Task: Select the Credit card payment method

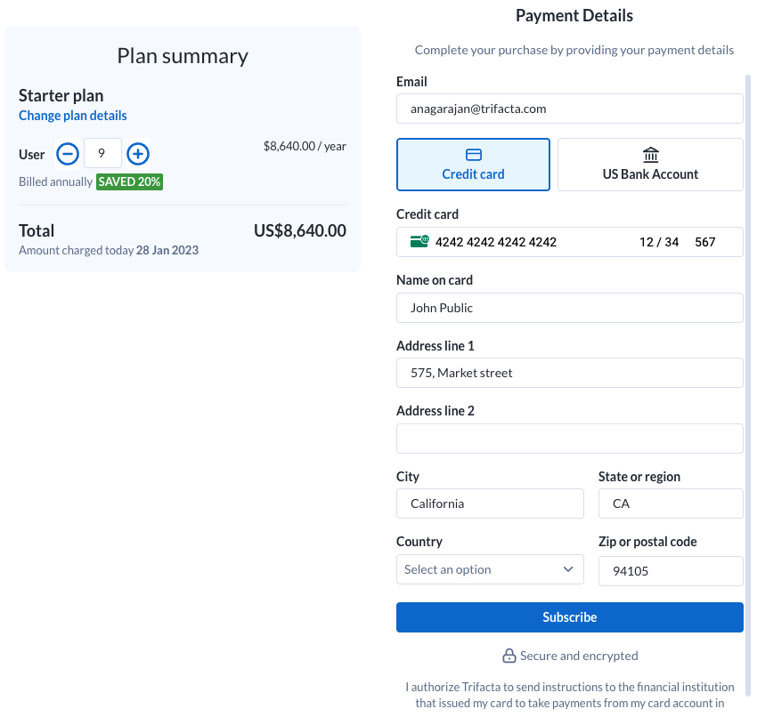Action: pos(473,164)
